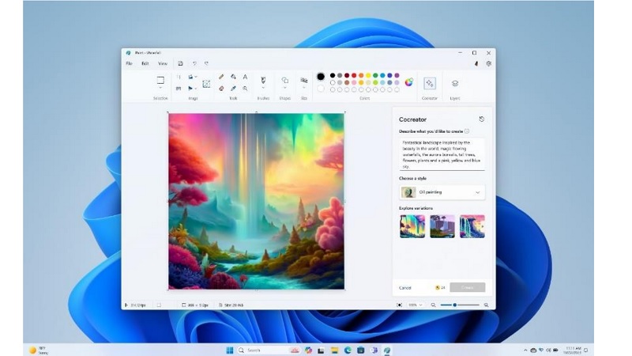The width and height of the screenshot is (632, 356).
Task: Redo the last undone action
Action: point(206,63)
